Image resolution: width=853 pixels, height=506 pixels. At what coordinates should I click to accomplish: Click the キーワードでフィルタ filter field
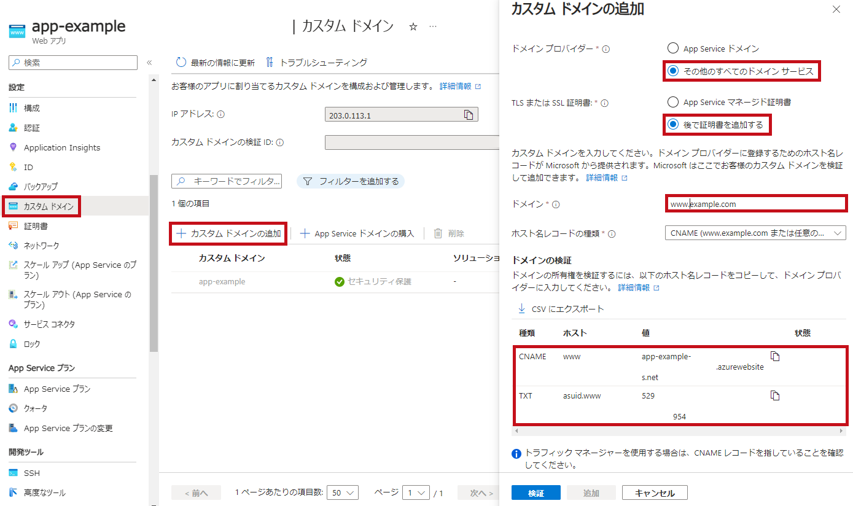coord(227,181)
